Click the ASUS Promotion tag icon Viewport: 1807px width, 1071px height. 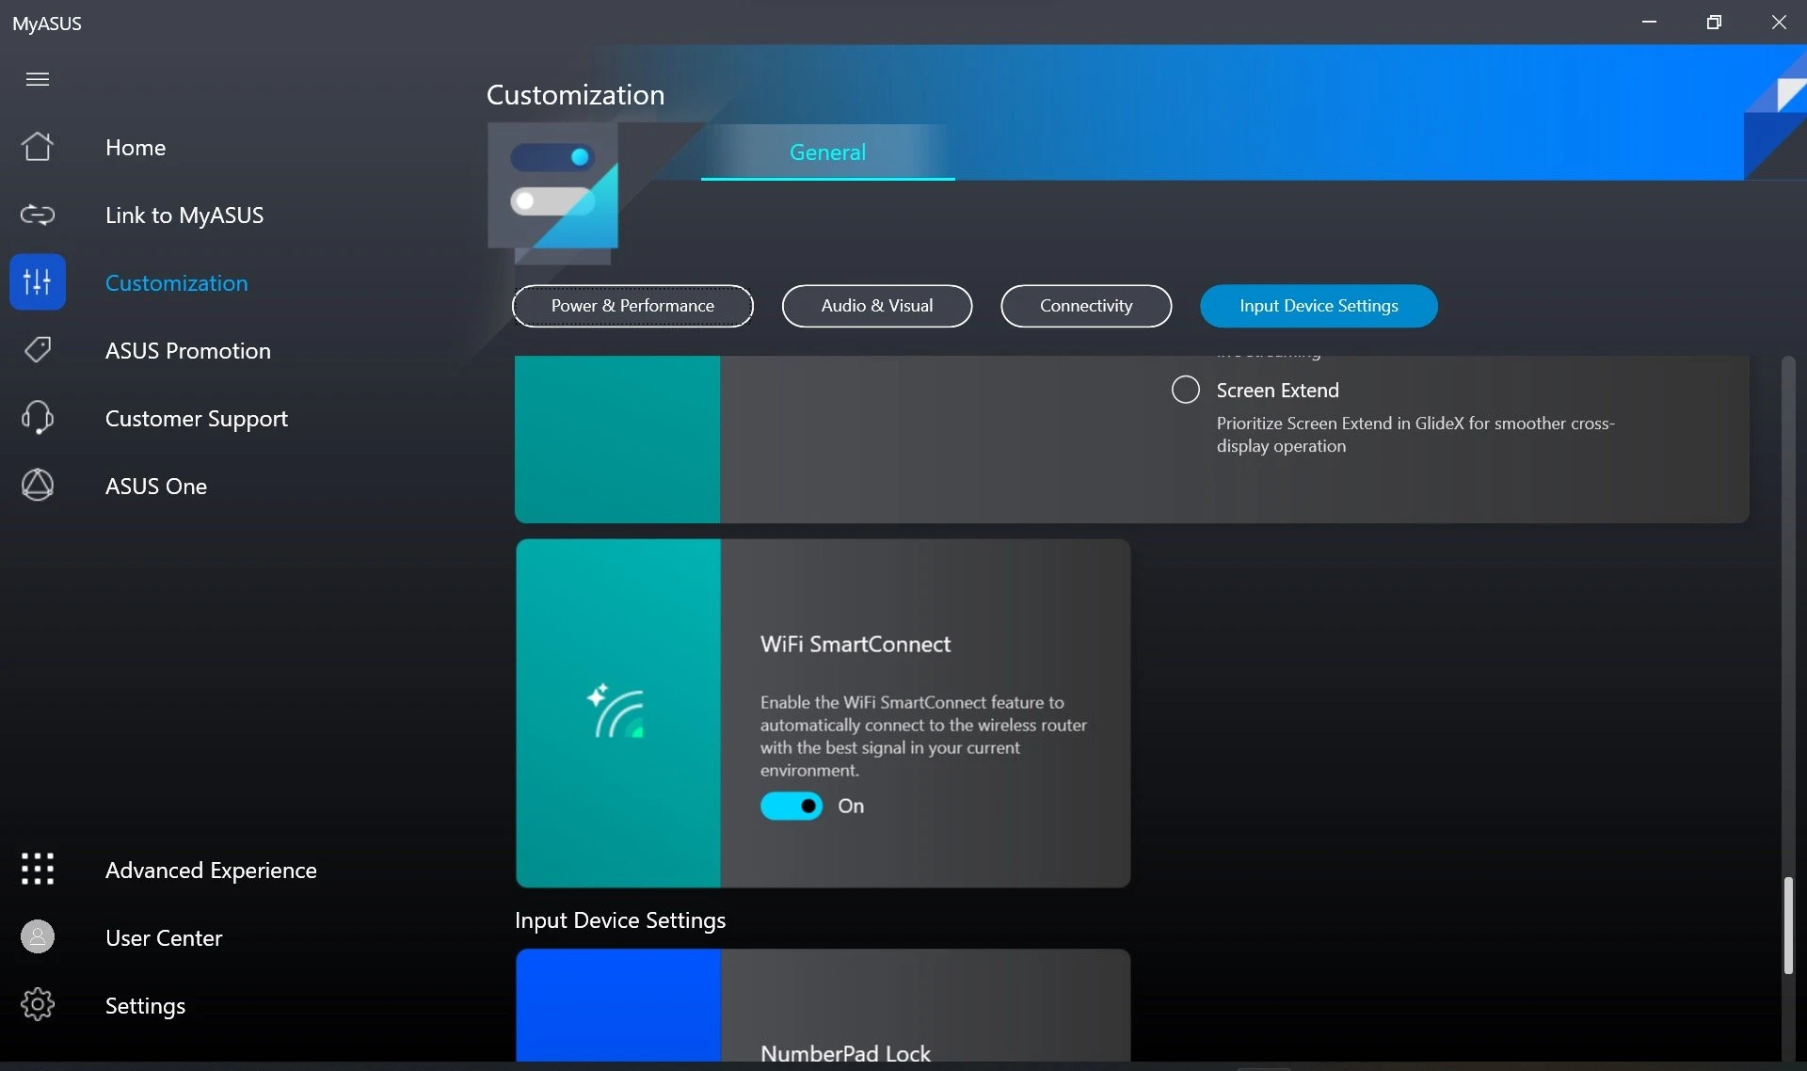(38, 350)
